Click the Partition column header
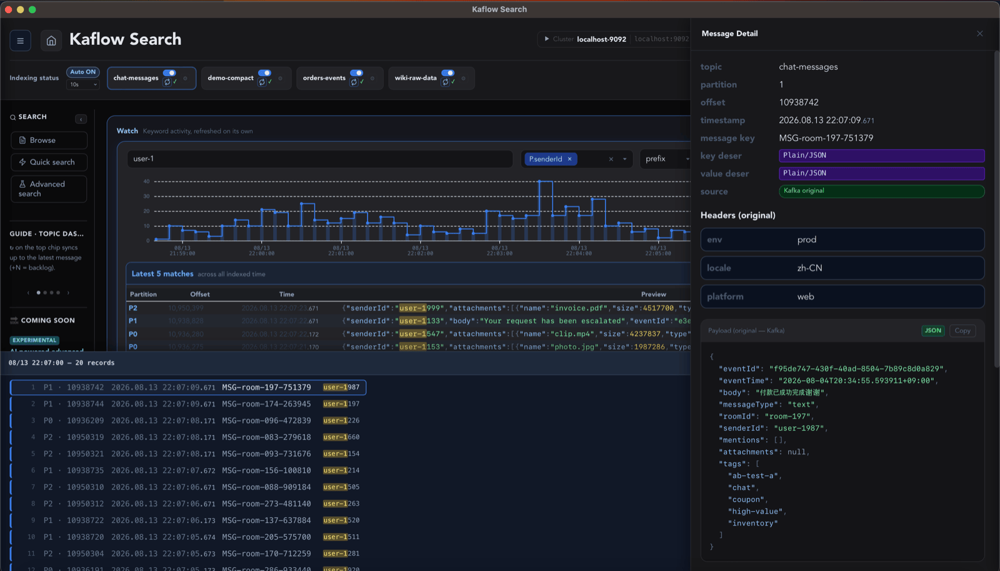 (x=143, y=295)
